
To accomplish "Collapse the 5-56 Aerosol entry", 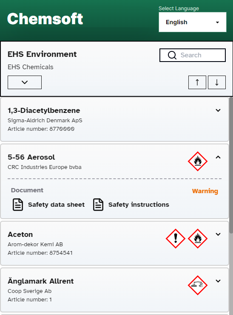I will pyautogui.click(x=218, y=157).
